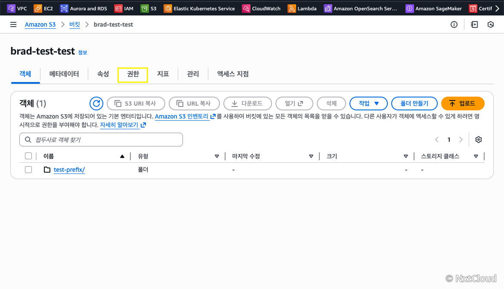Click S3 URI 복사 button

click(x=136, y=103)
